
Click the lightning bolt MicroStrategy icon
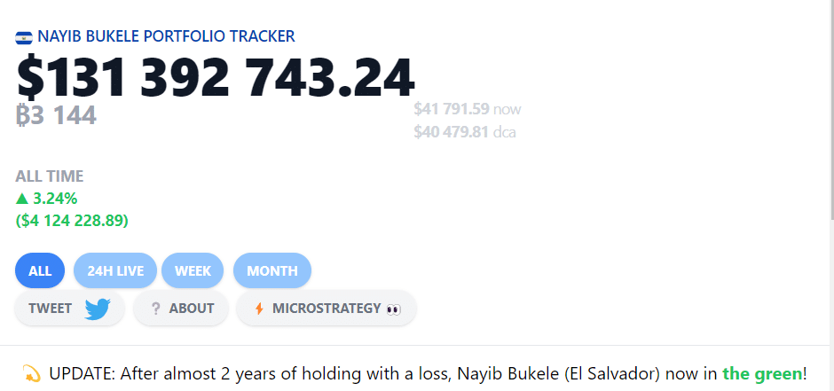(x=259, y=309)
